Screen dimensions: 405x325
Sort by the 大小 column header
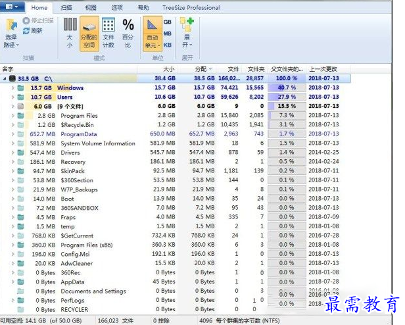click(x=169, y=69)
